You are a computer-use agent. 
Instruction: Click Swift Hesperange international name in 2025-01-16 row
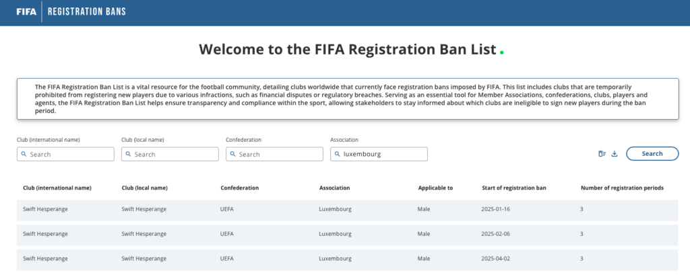point(45,209)
